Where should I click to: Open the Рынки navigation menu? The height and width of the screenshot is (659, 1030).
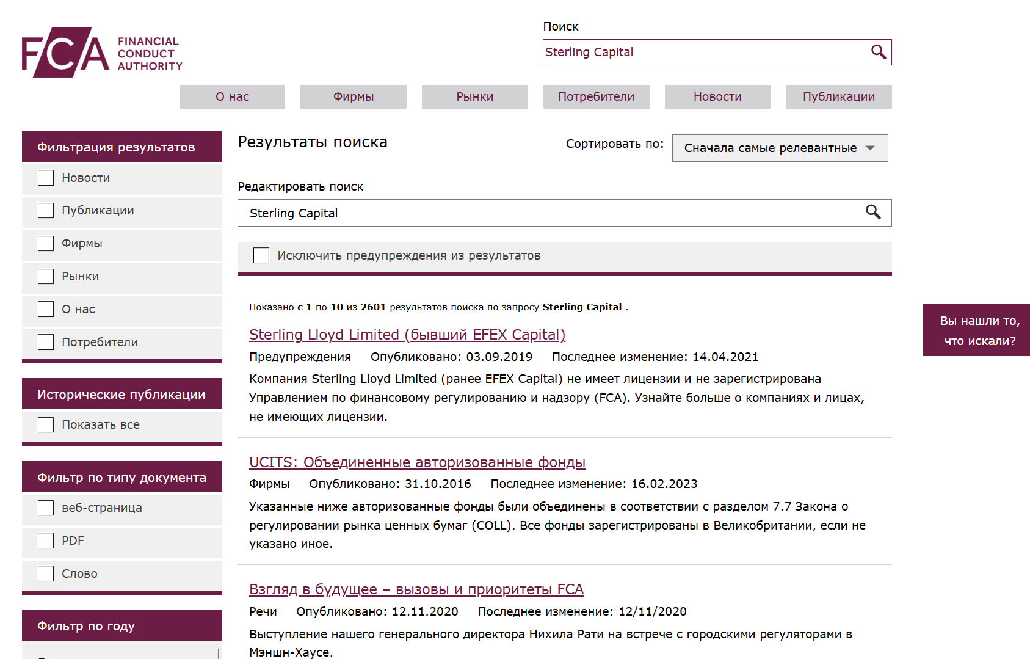click(474, 96)
